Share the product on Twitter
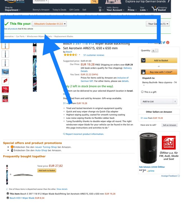The image size is (186, 204). 164,42
